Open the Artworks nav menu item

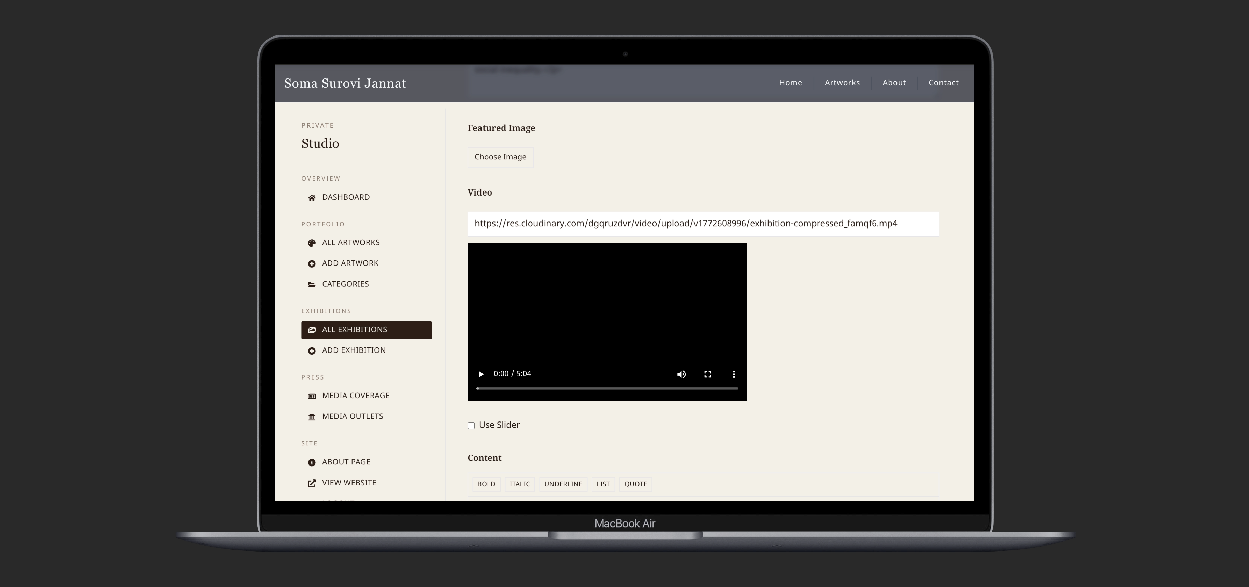tap(842, 82)
